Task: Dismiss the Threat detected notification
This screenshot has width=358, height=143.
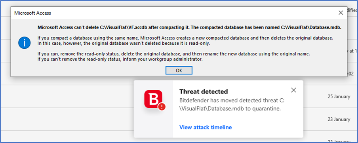Action: 293,90
